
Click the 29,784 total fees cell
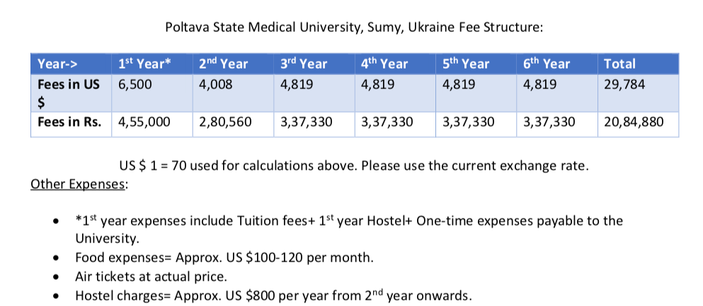[x=639, y=93]
